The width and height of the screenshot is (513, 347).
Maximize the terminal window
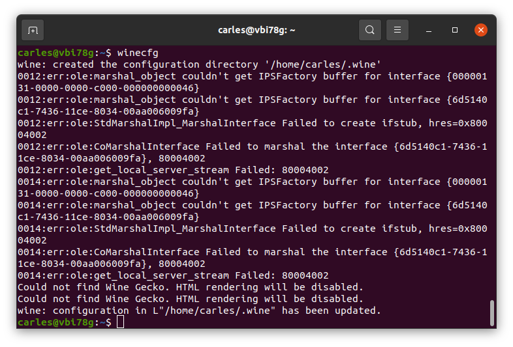tap(455, 30)
